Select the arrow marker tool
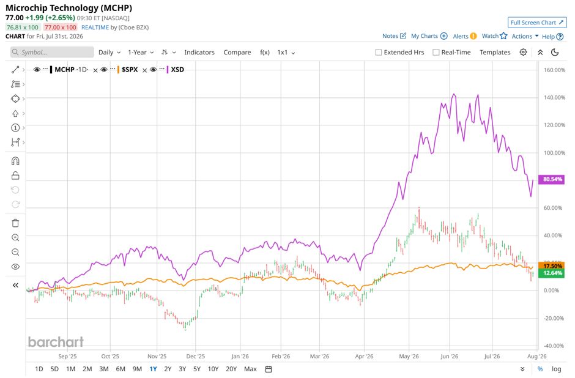 (x=15, y=113)
